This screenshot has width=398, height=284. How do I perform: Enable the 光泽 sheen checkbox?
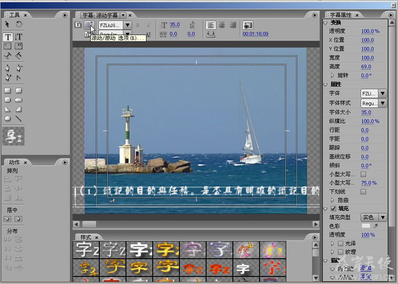click(341, 244)
